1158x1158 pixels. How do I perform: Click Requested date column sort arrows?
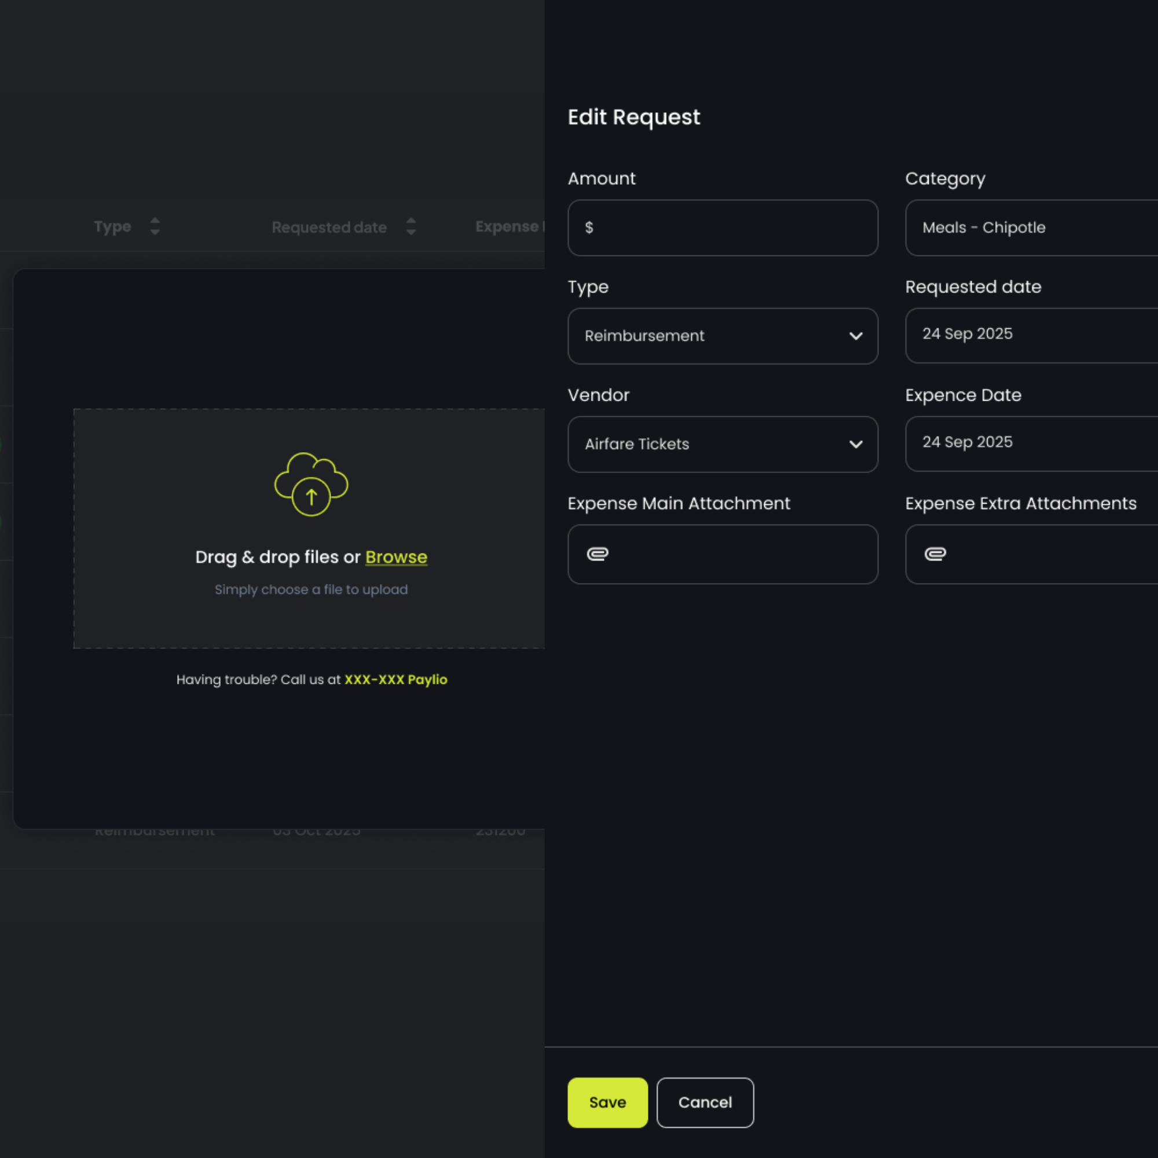click(x=411, y=226)
